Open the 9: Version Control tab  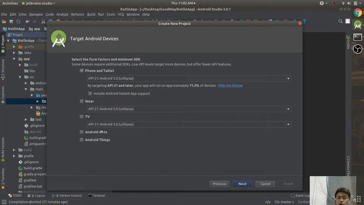(x=67, y=195)
